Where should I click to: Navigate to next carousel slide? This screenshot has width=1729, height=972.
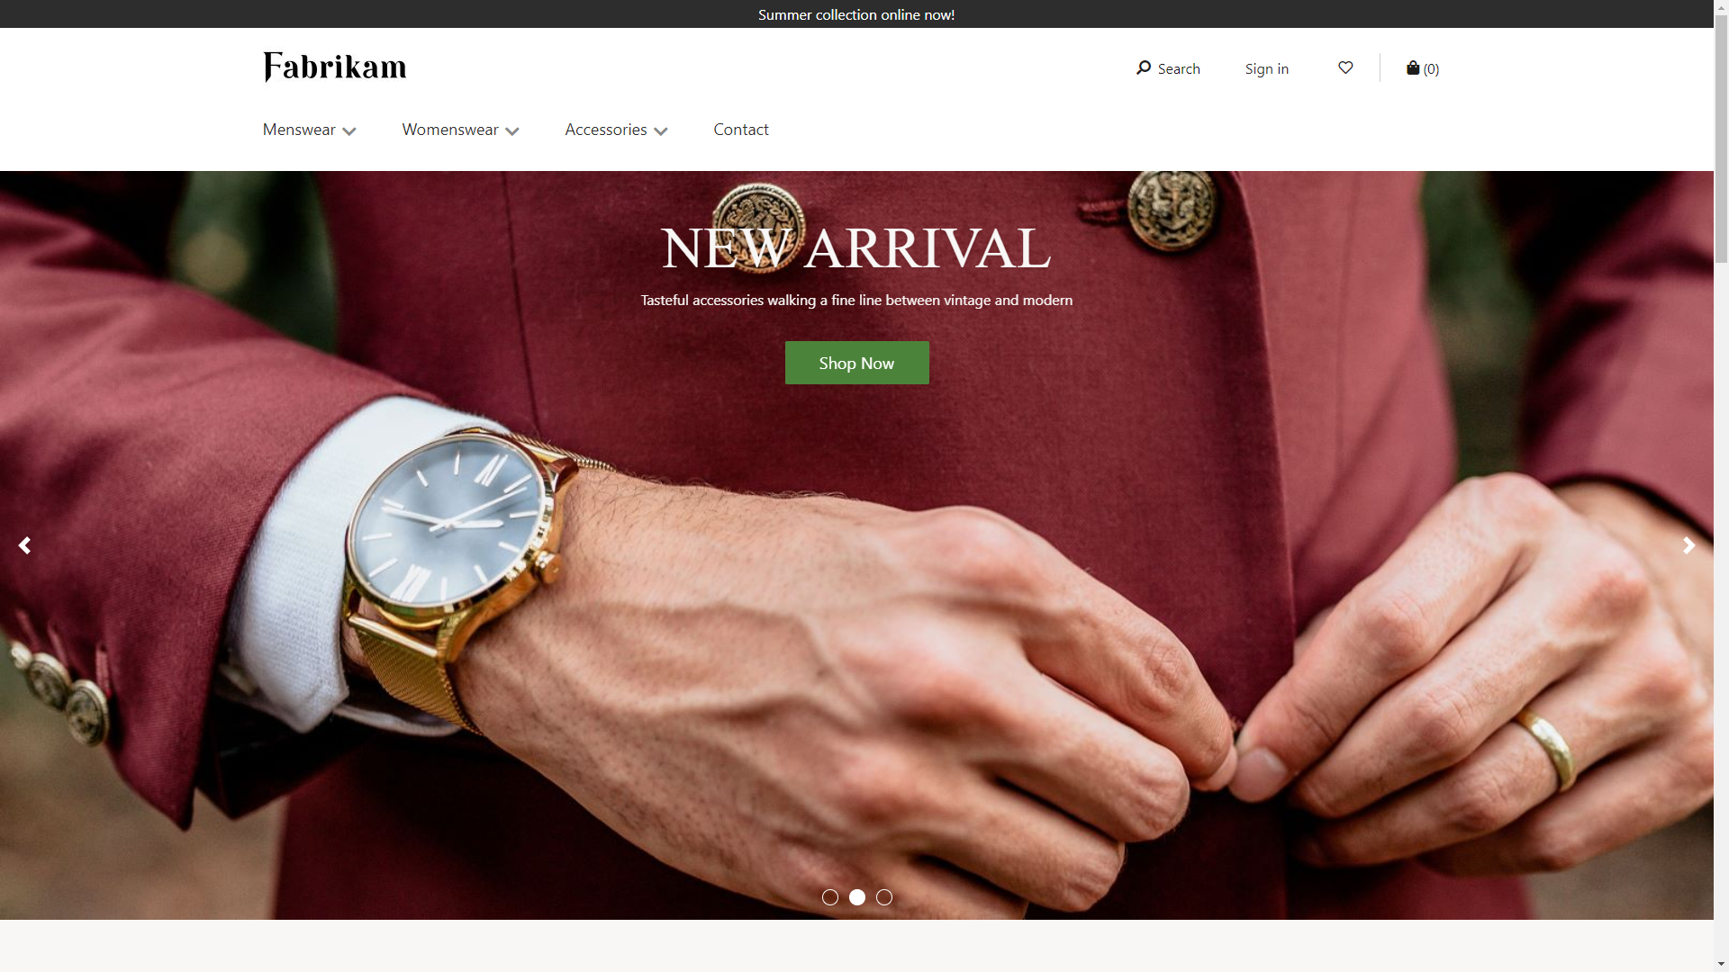click(1689, 544)
